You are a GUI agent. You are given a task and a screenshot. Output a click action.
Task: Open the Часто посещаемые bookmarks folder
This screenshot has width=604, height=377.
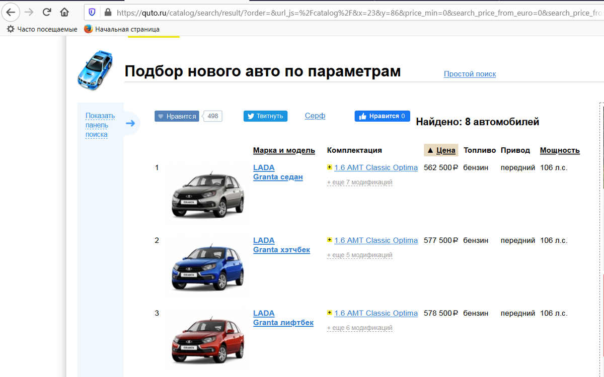tap(42, 29)
